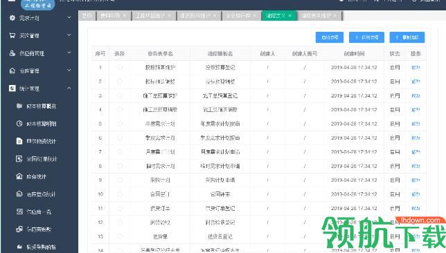Select the radio button in row 10
The width and height of the screenshot is (446, 253).
coord(120,194)
